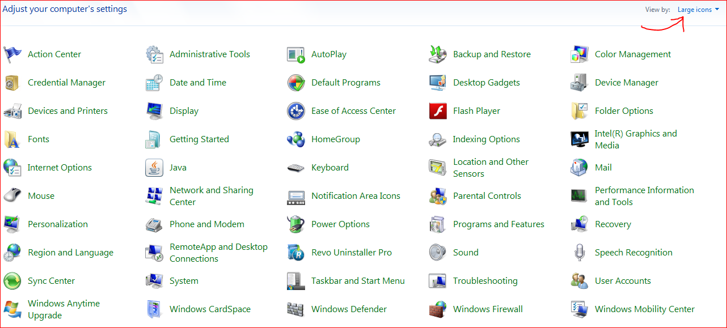Click the Fonts icon
This screenshot has width=727, height=328.
point(12,139)
